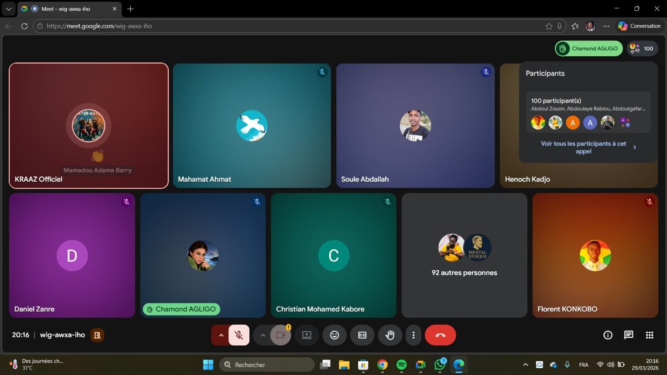Open the emoji reactions button

click(x=334, y=335)
